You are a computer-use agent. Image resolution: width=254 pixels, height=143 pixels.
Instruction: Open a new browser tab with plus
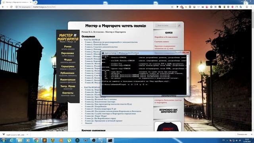point(36,2)
